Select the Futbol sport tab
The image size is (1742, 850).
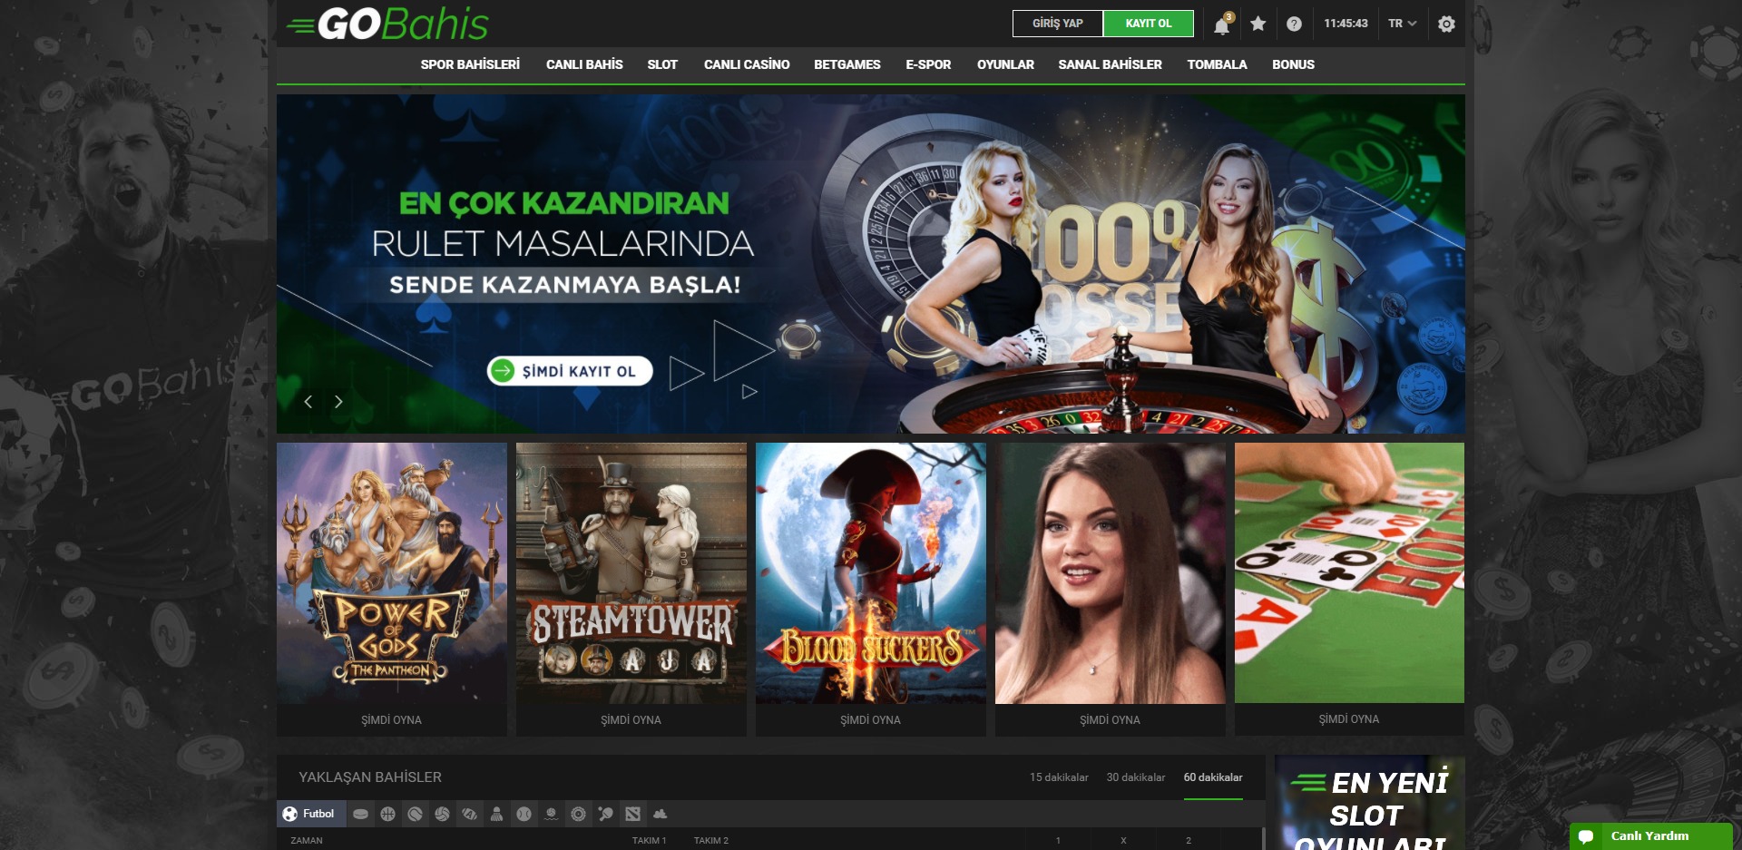tap(308, 814)
